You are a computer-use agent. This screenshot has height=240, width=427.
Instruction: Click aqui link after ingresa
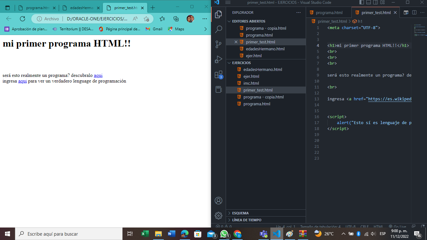click(x=23, y=81)
